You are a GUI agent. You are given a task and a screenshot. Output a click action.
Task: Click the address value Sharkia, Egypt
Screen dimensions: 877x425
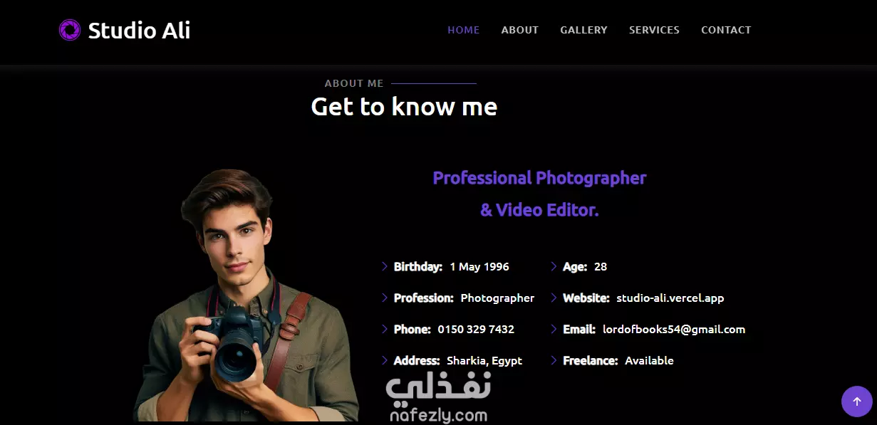(484, 360)
